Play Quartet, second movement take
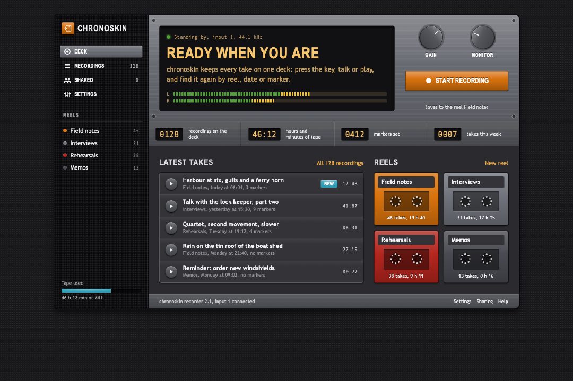Viewport: 573px width, 381px height. (171, 228)
